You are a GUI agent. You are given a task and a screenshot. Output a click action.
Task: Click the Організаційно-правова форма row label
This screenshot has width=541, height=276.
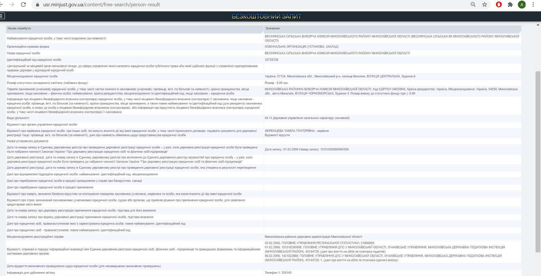click(28, 47)
